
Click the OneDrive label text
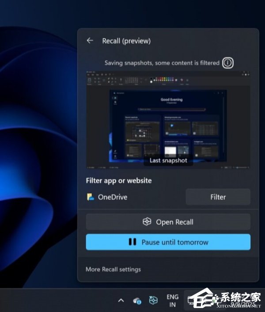pyautogui.click(x=113, y=197)
